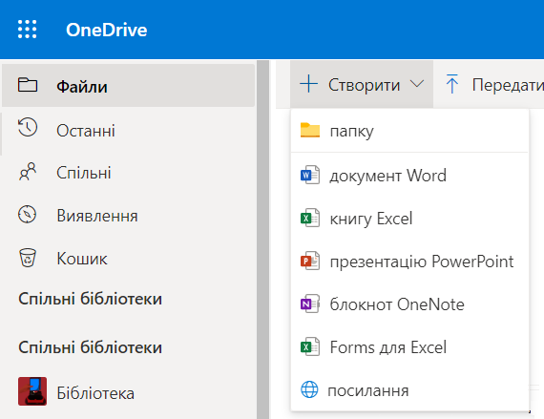Click the Виявлення compass icon
544x419 pixels.
[x=27, y=215]
